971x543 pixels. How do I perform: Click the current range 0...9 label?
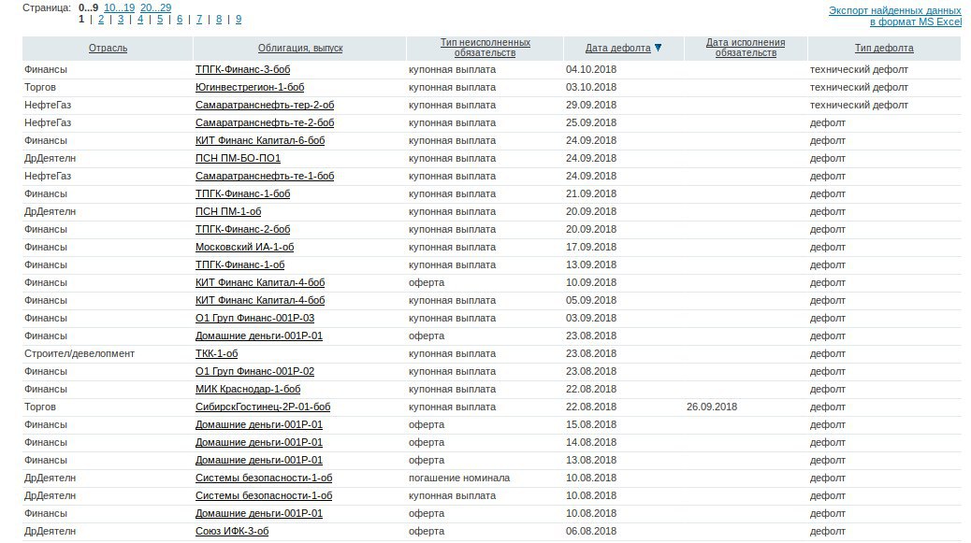(x=88, y=7)
